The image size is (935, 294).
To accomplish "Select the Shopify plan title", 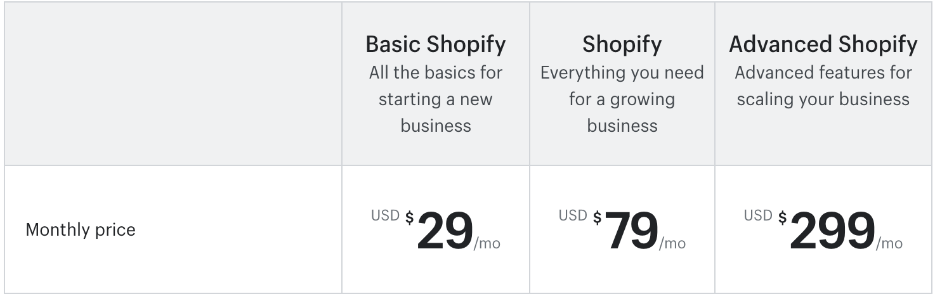I will [622, 44].
